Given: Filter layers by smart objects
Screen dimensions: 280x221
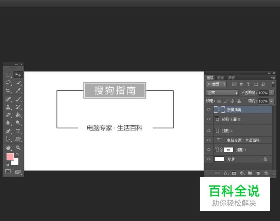Looking at the screenshot, I should pos(263,84).
